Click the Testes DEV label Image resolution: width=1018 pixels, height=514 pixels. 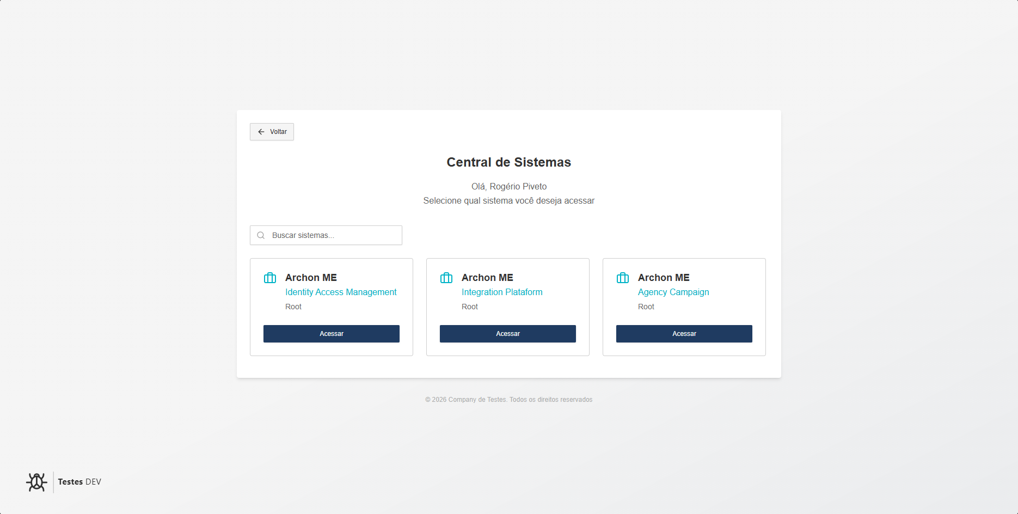click(79, 482)
